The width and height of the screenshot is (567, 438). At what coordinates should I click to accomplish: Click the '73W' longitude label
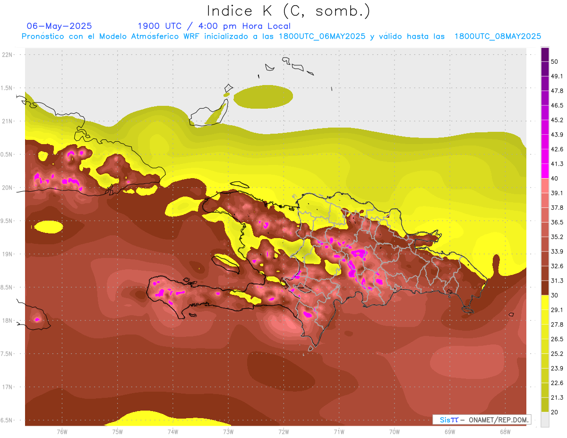click(228, 431)
